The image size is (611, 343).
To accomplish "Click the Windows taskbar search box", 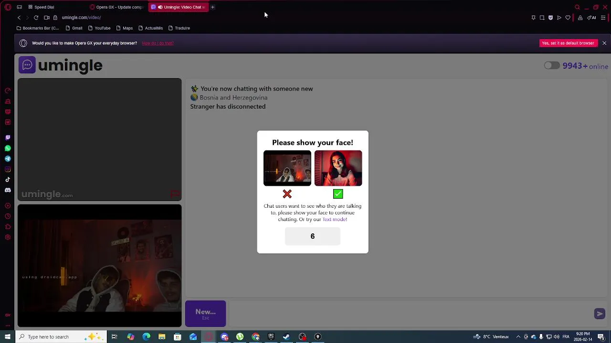I will tap(61, 337).
